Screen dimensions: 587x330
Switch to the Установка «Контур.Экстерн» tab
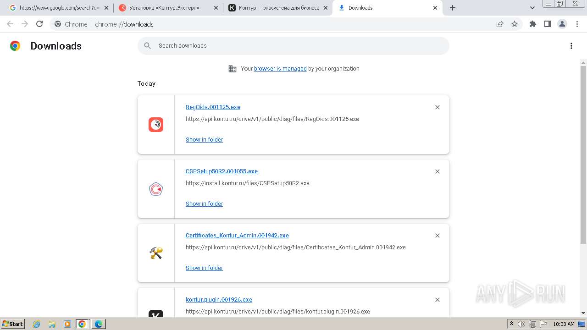[167, 8]
